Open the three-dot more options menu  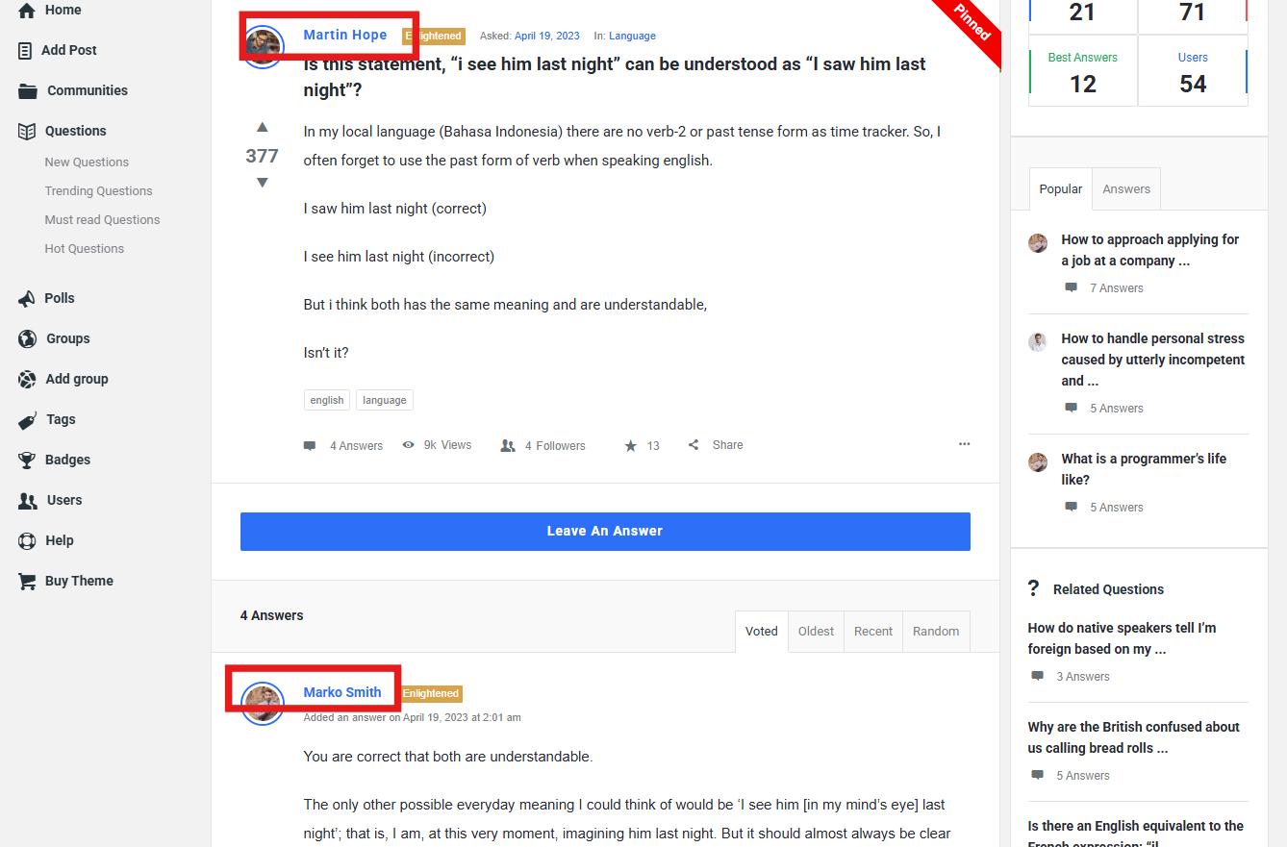point(964,444)
